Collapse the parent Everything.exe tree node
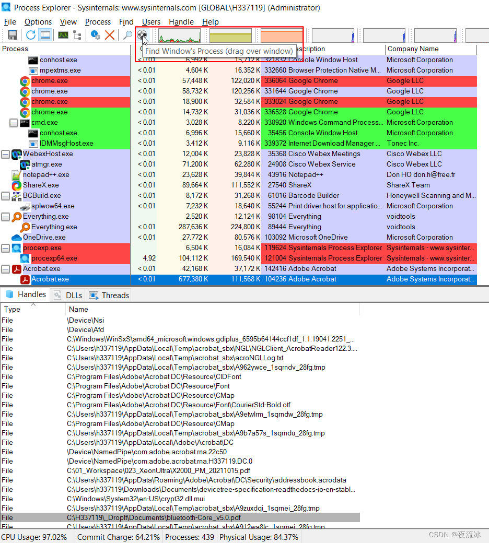The height and width of the screenshot is (543, 489). point(5,217)
